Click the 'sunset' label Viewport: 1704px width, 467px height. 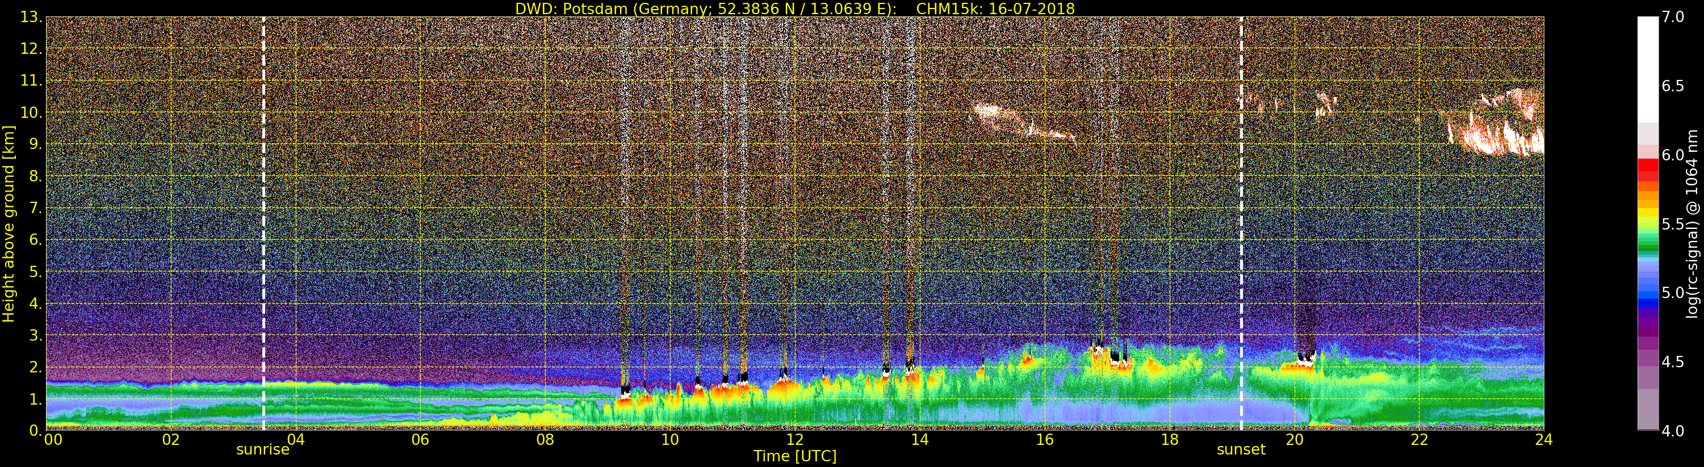pos(1241,450)
